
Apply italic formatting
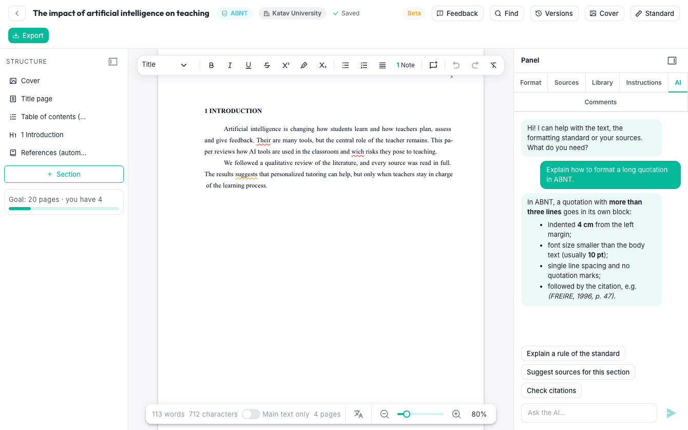point(230,65)
